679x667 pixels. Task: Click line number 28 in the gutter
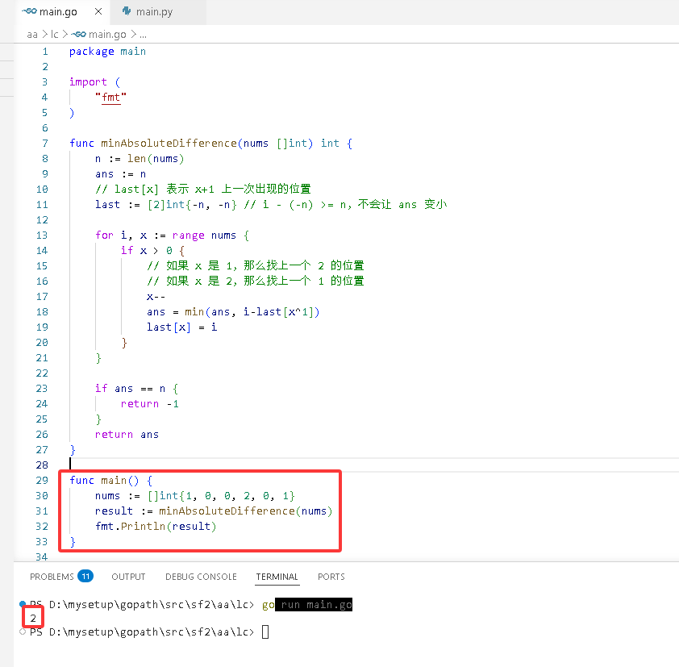[42, 465]
